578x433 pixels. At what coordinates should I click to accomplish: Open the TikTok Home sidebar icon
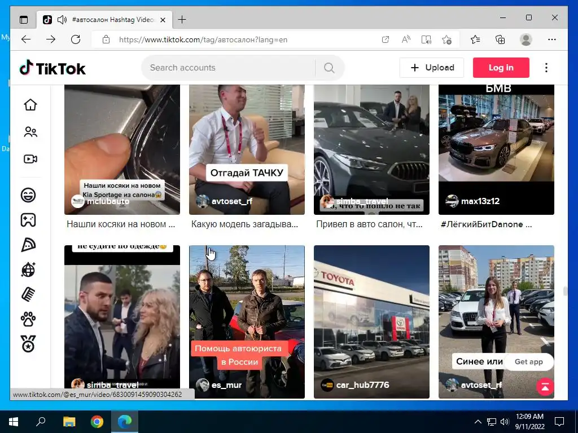pos(30,104)
